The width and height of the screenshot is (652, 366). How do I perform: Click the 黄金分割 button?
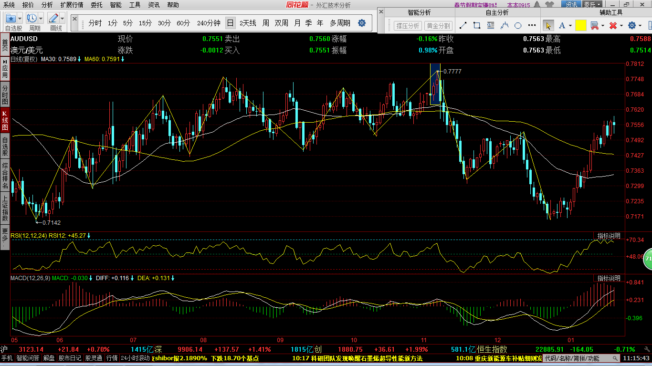[438, 26]
